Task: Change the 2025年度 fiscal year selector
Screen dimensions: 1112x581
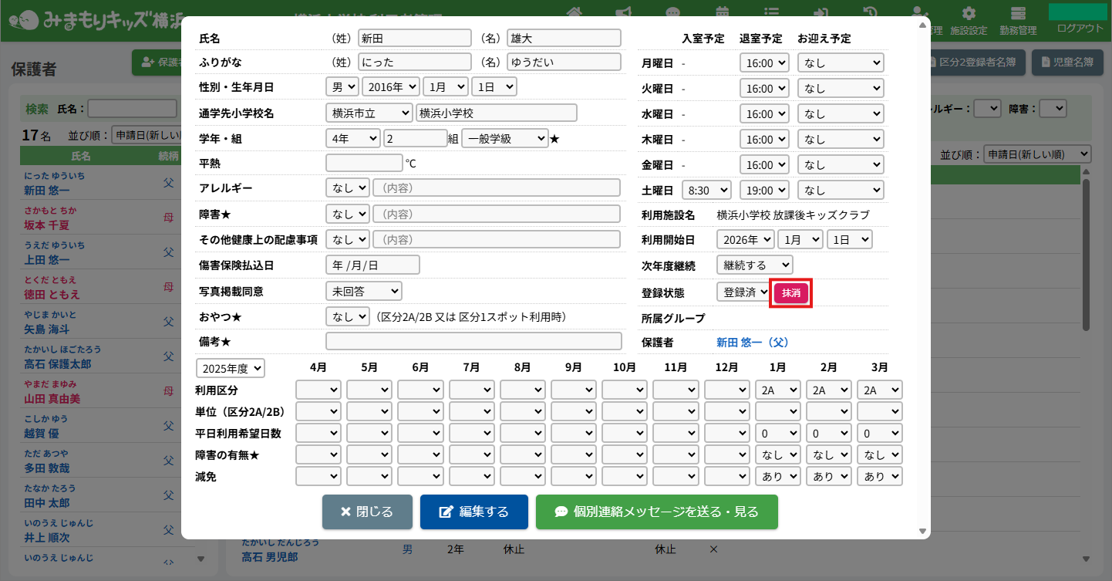Action: [231, 368]
